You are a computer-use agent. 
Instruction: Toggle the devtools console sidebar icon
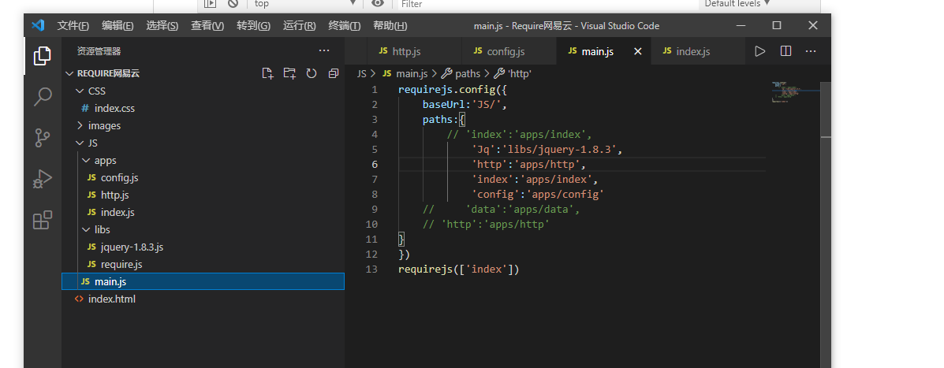coord(210,4)
